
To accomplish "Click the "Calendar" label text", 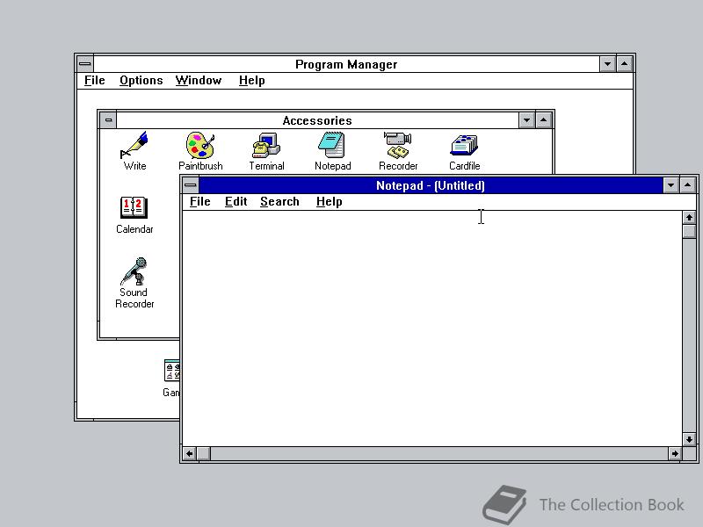I will click(134, 229).
